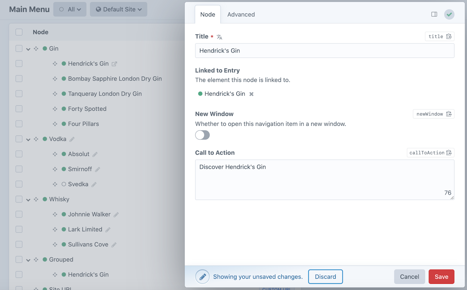This screenshot has height=290, width=467.
Task: Click the pencil edit icon next to Vodka
Action: coord(72,139)
